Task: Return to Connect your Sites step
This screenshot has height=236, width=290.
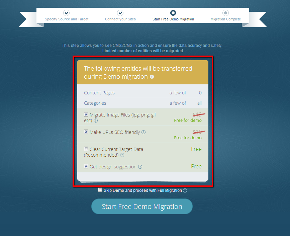Action: point(120,19)
